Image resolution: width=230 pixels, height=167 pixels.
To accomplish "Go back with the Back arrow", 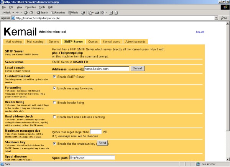I will pos(6,13).
